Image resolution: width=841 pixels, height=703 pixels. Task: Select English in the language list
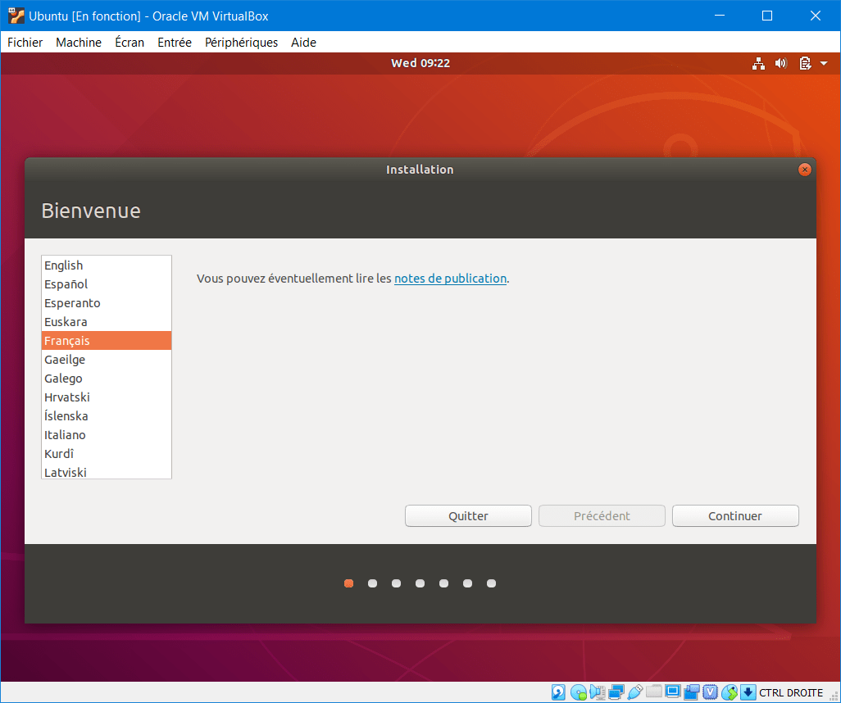click(107, 265)
